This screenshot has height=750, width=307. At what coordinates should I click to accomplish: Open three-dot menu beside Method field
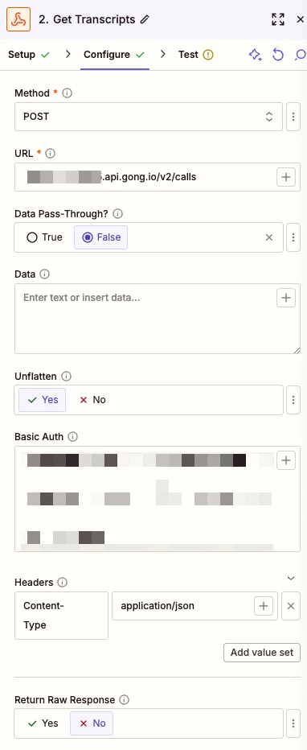pos(293,117)
